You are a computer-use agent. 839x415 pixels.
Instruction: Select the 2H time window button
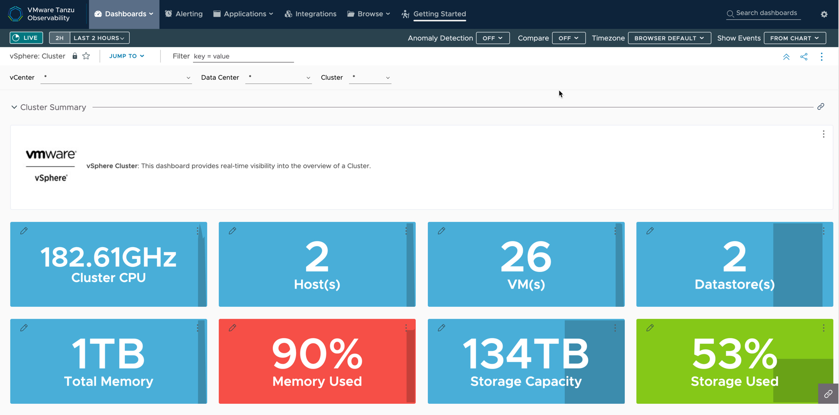click(x=60, y=38)
